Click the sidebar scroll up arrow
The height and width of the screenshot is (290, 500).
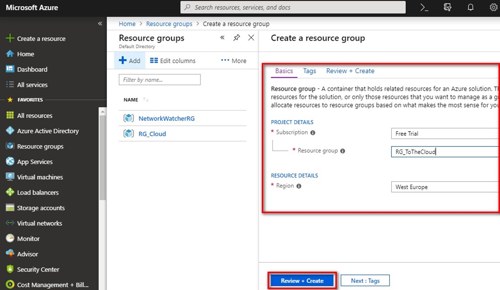(x=102, y=112)
